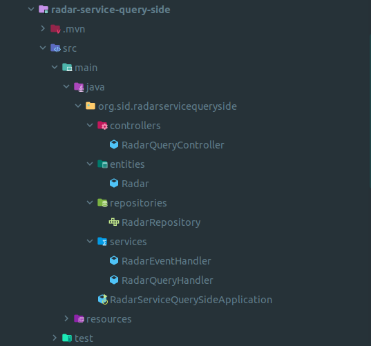Click the RadarServiceQuerySideApplication runnable class icon
371x346 pixels.
point(103,300)
